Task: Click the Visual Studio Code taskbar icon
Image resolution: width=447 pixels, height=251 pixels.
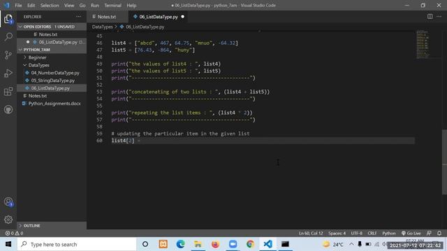Action: 268,244
